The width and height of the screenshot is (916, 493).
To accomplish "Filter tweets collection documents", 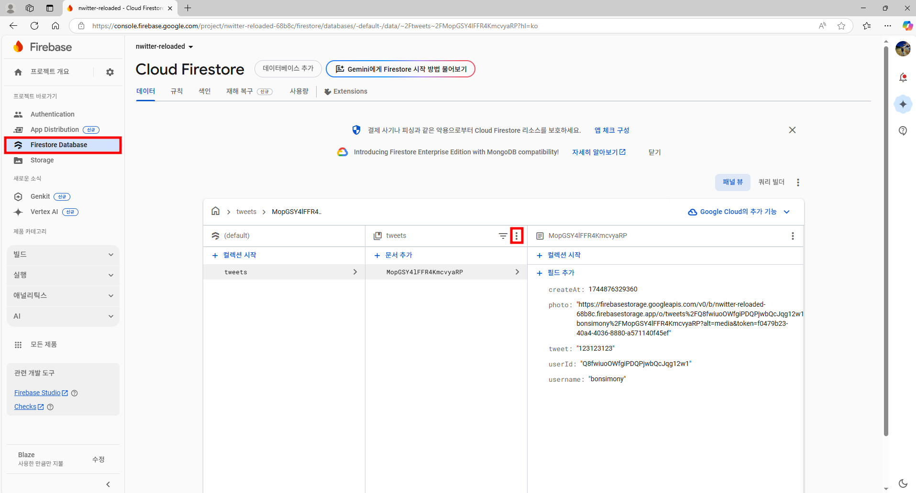I will pyautogui.click(x=503, y=236).
